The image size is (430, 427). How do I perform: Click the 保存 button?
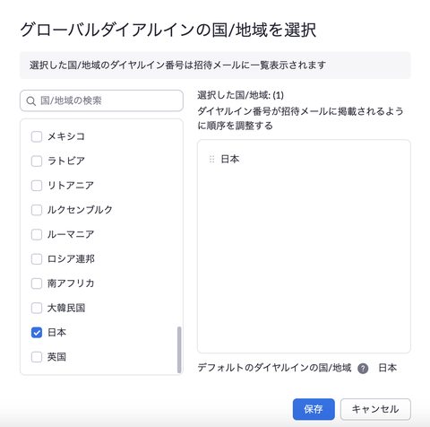click(x=314, y=409)
